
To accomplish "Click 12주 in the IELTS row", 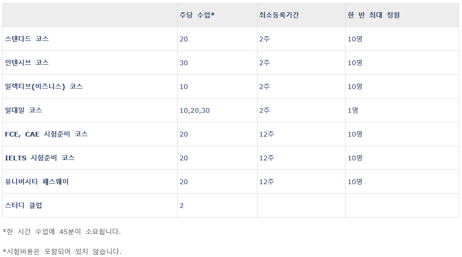I will (266, 158).
